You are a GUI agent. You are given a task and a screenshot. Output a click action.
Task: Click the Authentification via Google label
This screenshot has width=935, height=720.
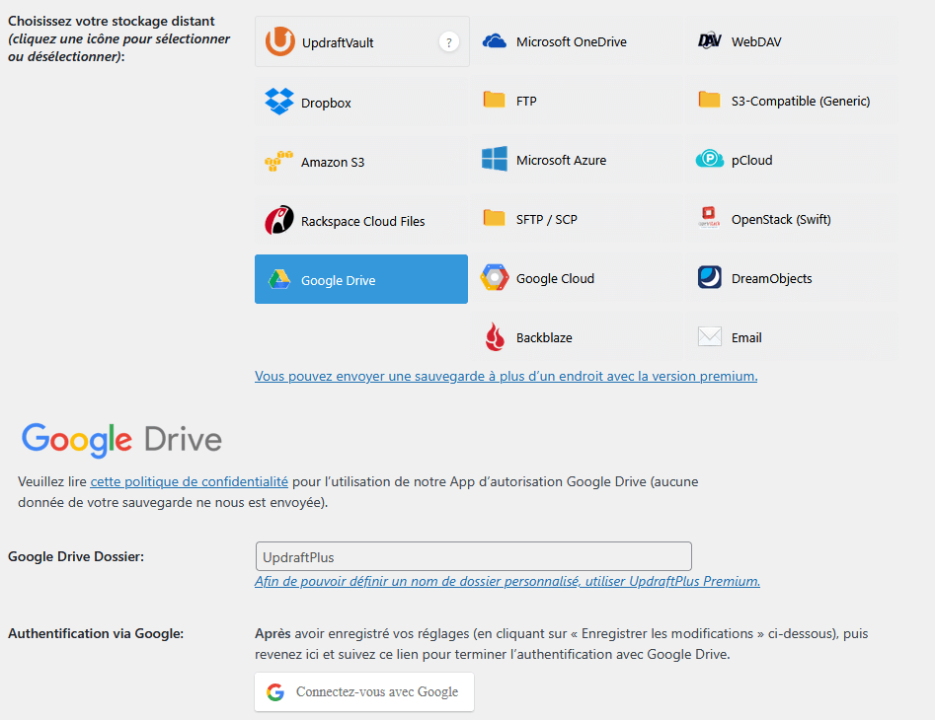[96, 633]
